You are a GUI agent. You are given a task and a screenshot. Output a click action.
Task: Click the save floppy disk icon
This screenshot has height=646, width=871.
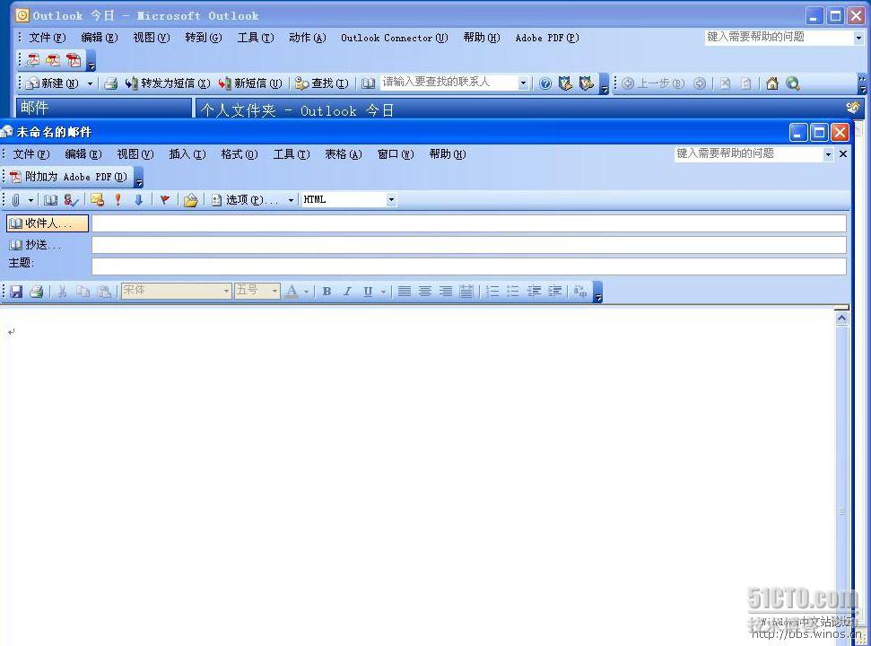pyautogui.click(x=16, y=291)
